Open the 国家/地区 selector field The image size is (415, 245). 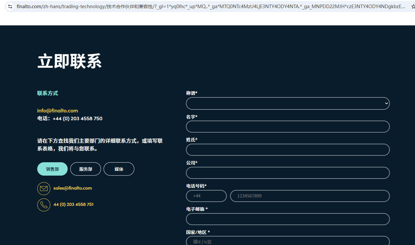[288, 241]
